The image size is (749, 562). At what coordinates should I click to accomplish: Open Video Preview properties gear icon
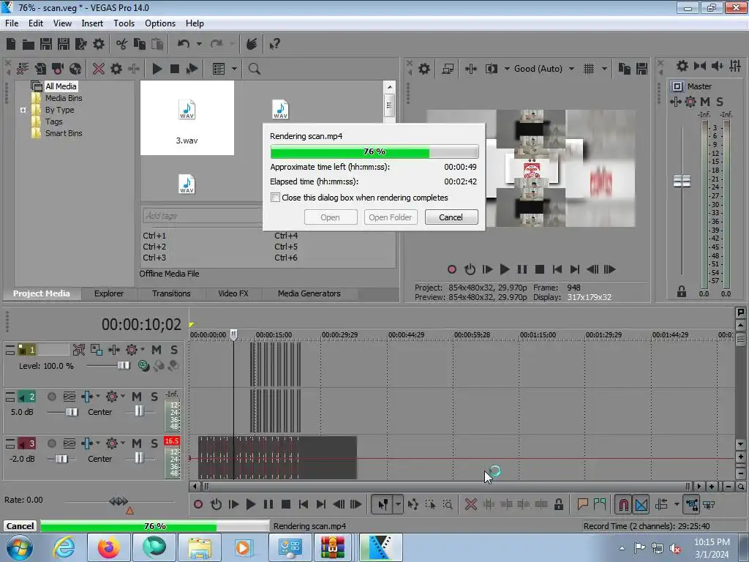pos(424,69)
